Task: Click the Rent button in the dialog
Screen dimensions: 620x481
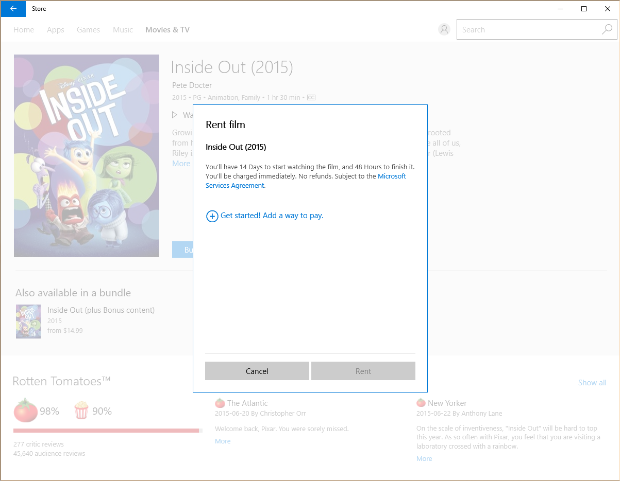Action: pyautogui.click(x=363, y=371)
